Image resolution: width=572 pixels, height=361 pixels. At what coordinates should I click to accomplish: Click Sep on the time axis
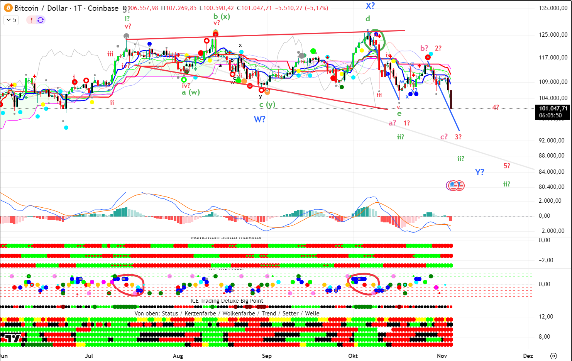(x=267, y=356)
